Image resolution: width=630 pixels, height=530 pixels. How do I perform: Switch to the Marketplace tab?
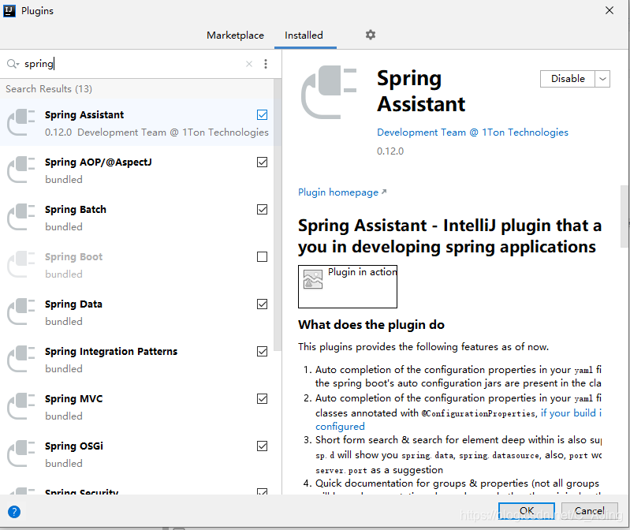[236, 35]
